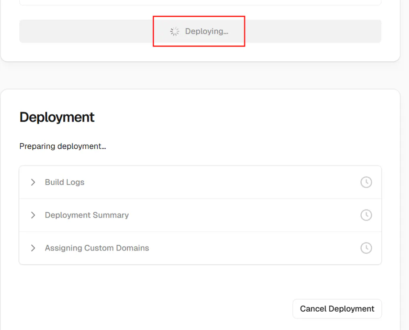Expand the Assigning Custom Domains chevron
Viewport: 409px width, 330px height.
click(x=33, y=248)
